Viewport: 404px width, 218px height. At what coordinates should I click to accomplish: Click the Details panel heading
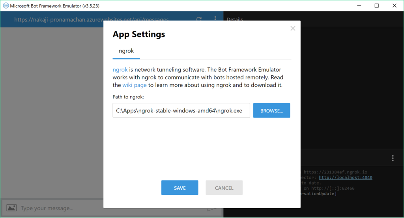click(x=235, y=20)
